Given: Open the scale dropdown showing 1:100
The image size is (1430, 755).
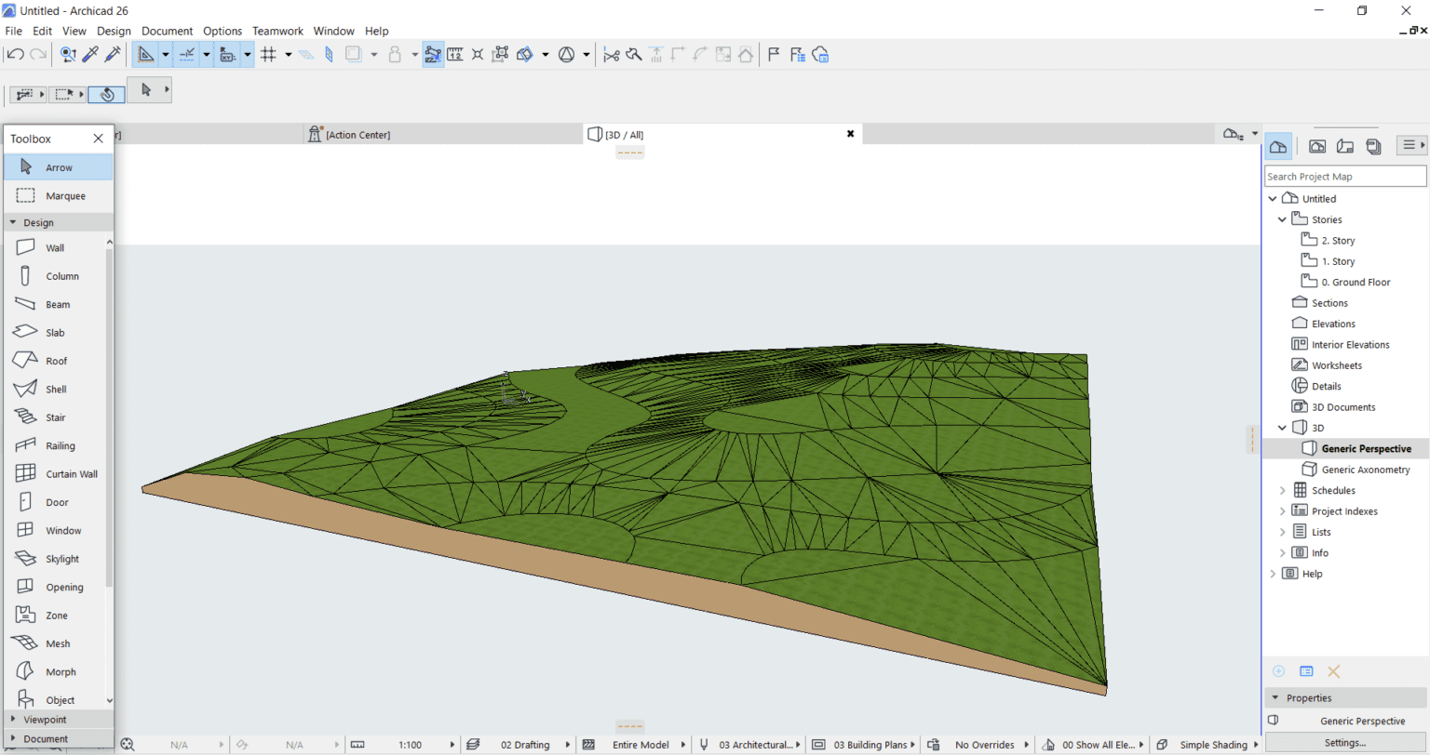Looking at the screenshot, I should [x=410, y=744].
